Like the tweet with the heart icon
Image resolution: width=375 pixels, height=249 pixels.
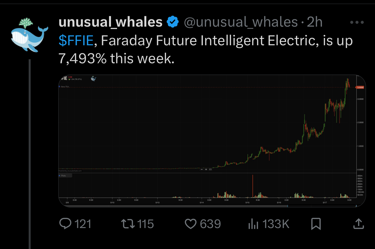pyautogui.click(x=191, y=224)
